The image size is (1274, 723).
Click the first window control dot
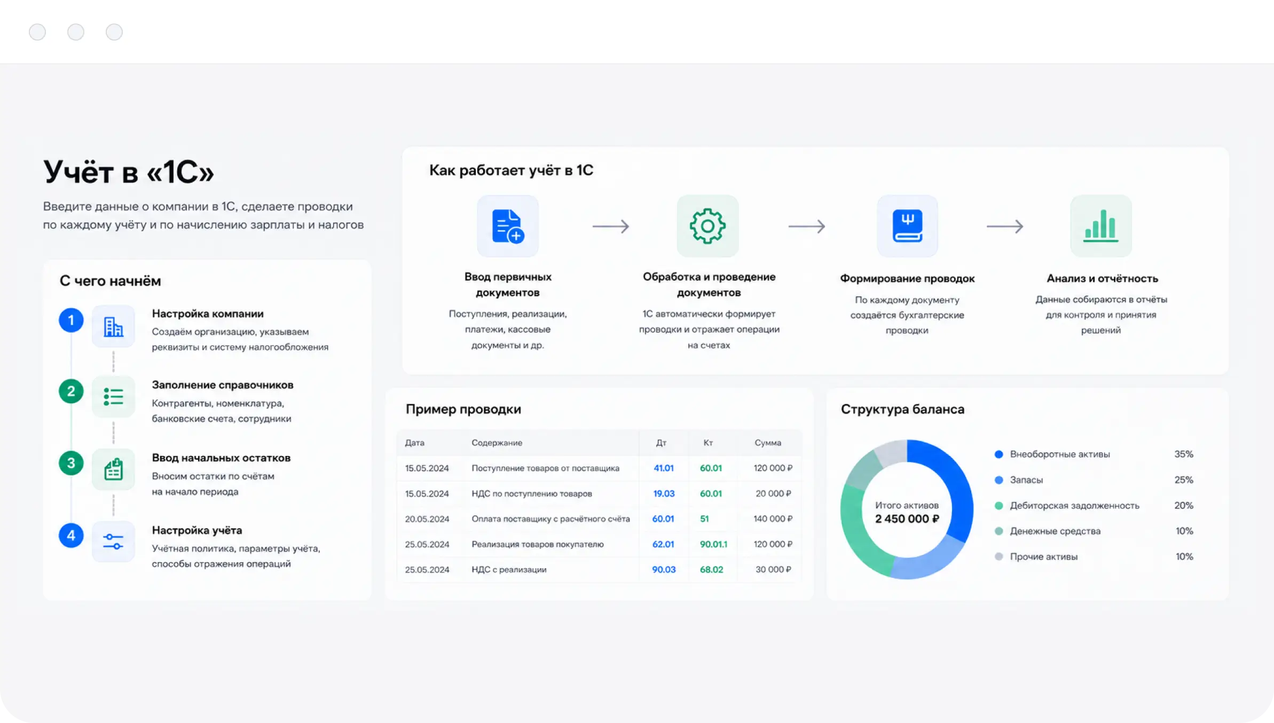pyautogui.click(x=37, y=32)
